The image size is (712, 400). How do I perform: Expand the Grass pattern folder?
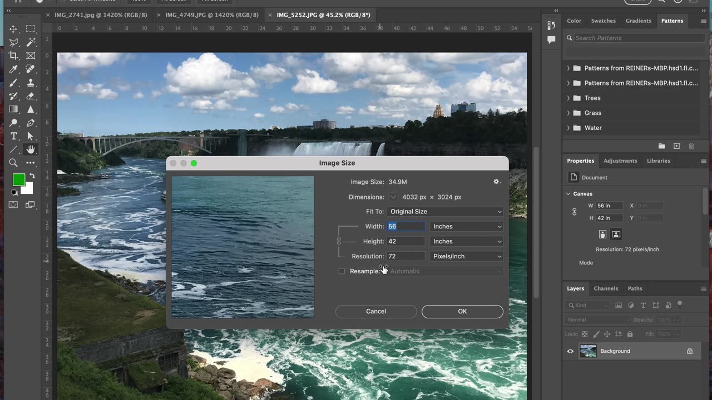point(568,113)
